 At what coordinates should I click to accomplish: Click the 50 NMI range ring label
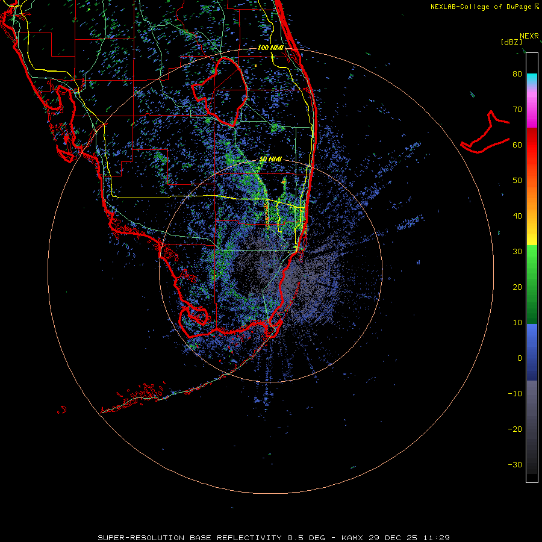[270, 160]
